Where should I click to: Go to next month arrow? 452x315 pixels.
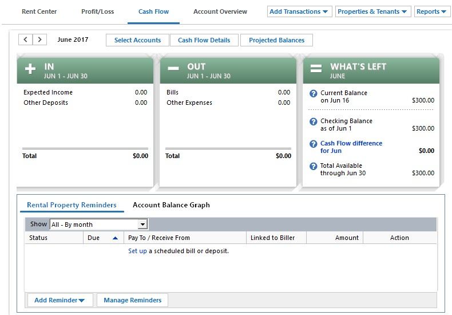click(x=39, y=40)
